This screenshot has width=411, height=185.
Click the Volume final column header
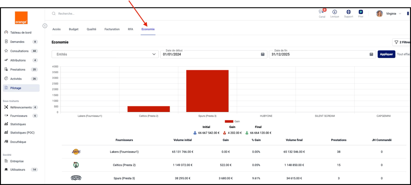tap(294, 140)
